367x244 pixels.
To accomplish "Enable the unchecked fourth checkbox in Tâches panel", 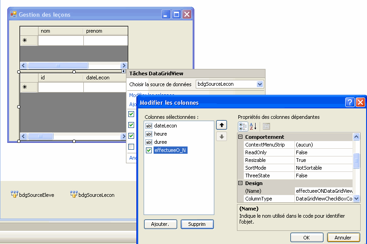I will (x=131, y=147).
